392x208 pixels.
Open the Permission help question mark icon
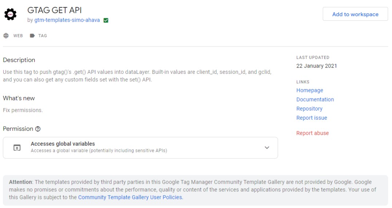(x=38, y=129)
